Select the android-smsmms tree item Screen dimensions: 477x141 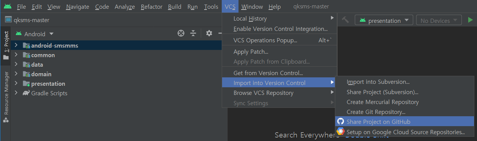tap(117, 45)
